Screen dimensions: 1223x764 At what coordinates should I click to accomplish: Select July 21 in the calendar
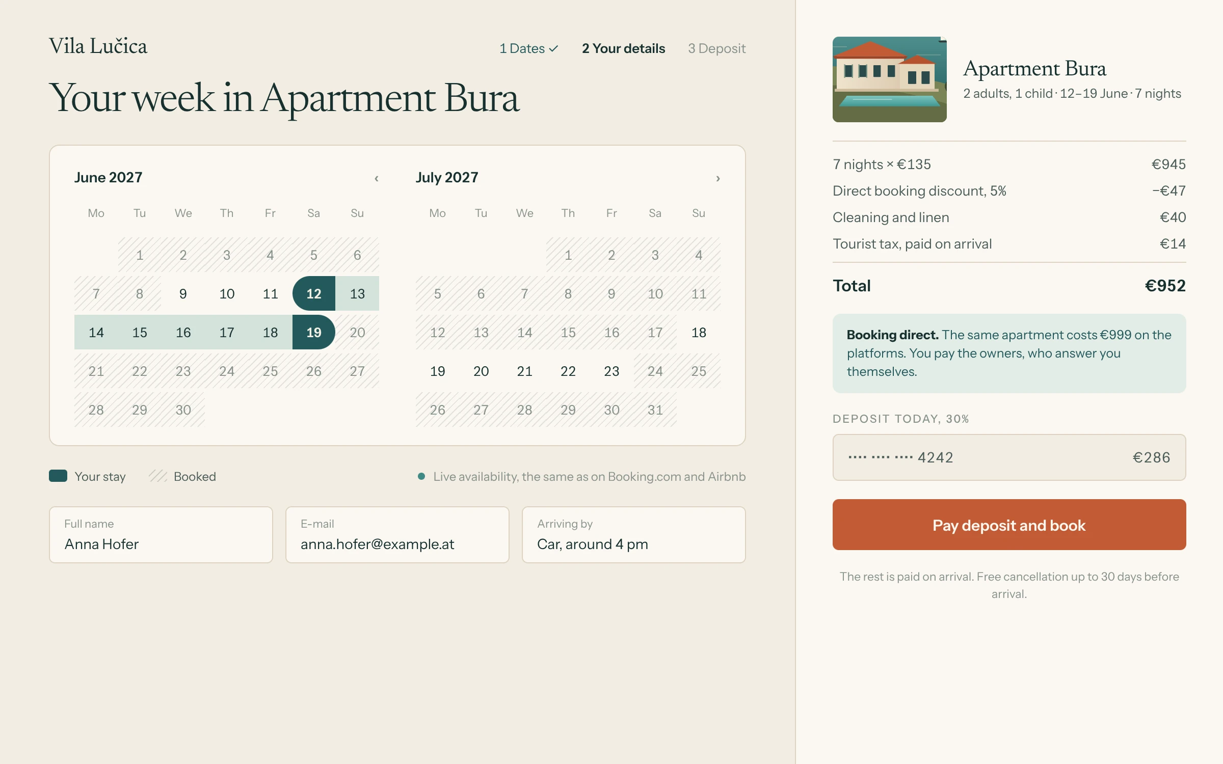click(524, 371)
